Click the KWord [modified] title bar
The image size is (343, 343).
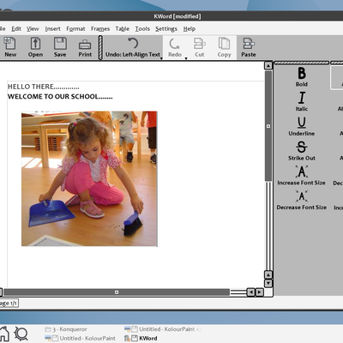tap(171, 16)
